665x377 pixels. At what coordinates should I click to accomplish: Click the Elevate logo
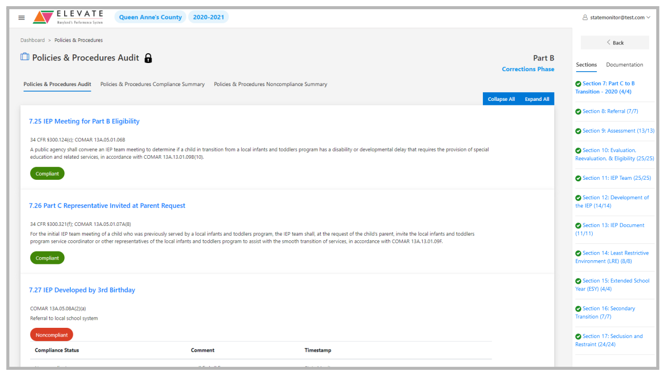68,17
